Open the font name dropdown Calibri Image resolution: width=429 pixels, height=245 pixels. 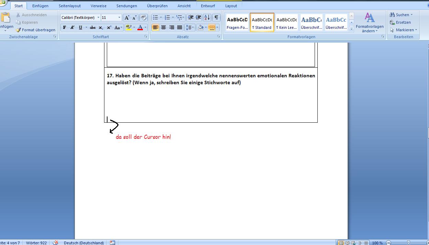(98, 18)
